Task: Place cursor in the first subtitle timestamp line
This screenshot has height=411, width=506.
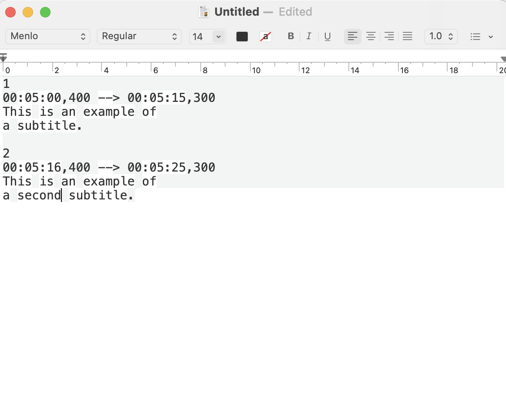Action: (x=109, y=98)
